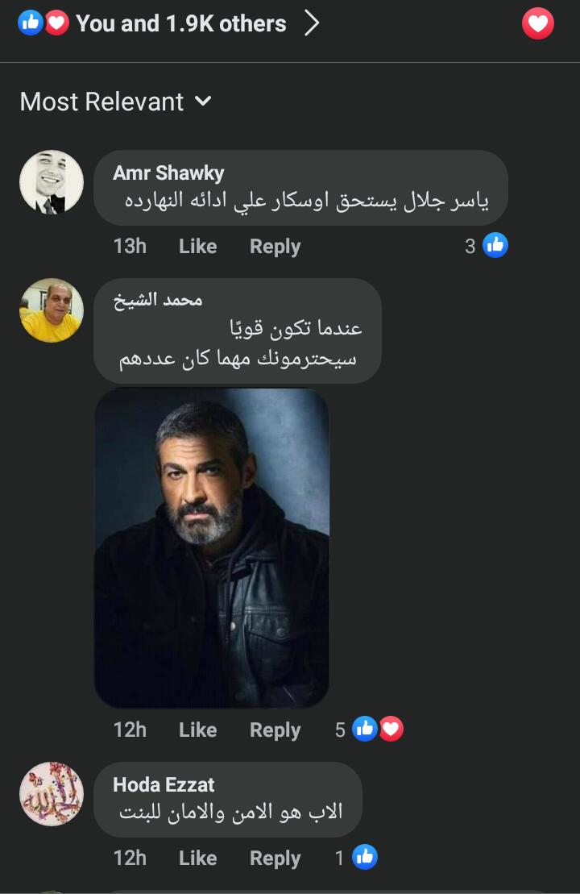
Task: Tap the like icon on Hoda Ezzat's comment
Action: 365,857
